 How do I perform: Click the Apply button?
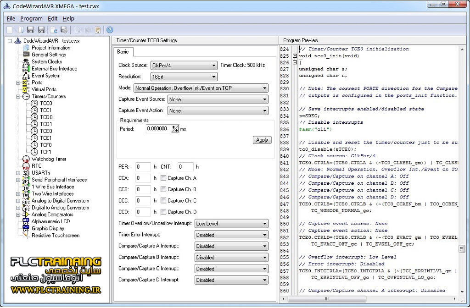click(262, 140)
